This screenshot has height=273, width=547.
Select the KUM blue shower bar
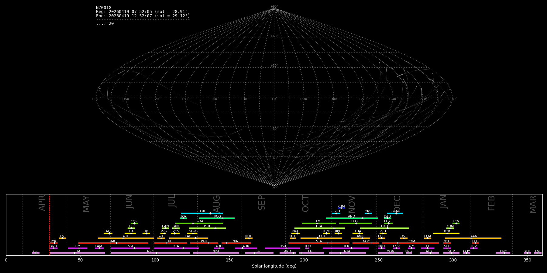tap(341, 208)
